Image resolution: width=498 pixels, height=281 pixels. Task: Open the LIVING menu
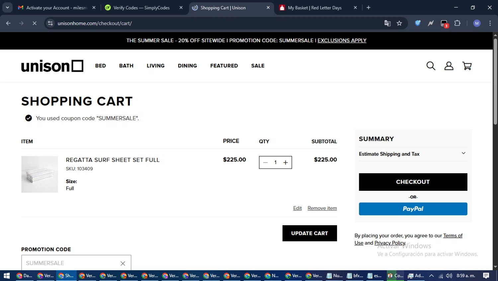click(x=156, y=66)
